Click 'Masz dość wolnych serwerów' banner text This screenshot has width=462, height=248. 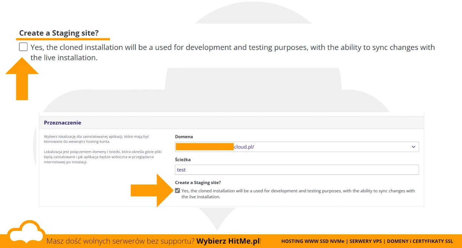[x=120, y=241]
